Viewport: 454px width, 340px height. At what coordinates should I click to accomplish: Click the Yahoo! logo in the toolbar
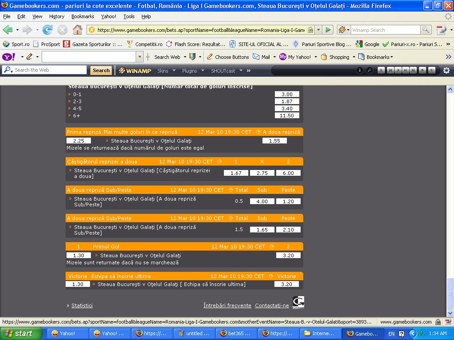click(x=9, y=57)
